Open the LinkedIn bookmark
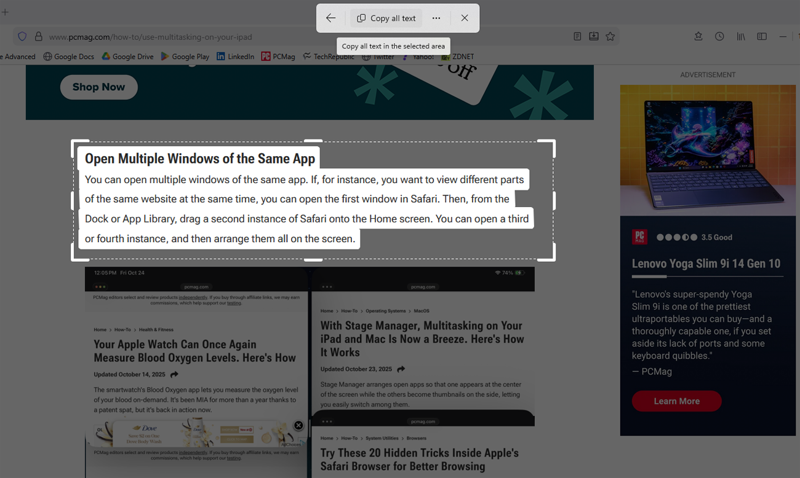This screenshot has height=478, width=800. pos(235,57)
